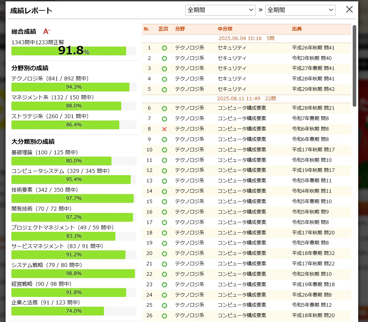Click the 基礎理論 80.0% progress bar

[x=74, y=161]
